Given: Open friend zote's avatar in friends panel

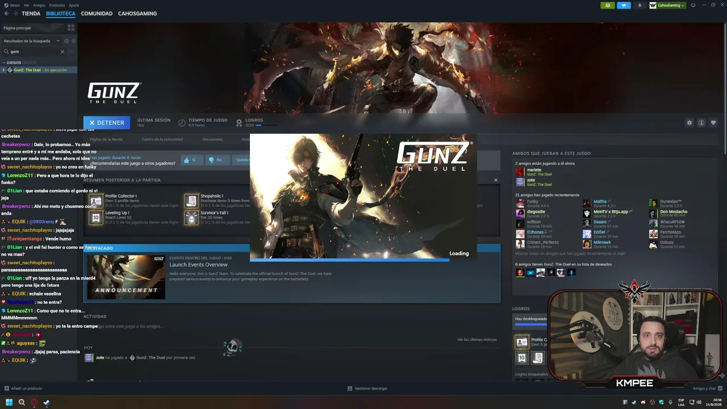Looking at the screenshot, I should (x=520, y=182).
